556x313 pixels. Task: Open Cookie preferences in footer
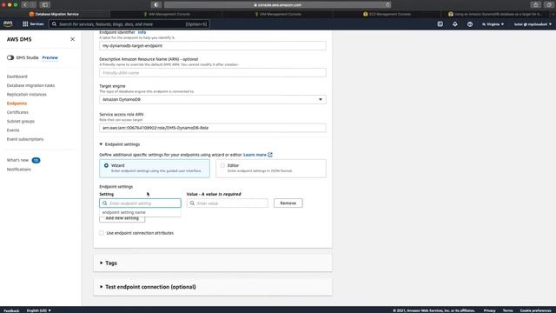(535, 310)
